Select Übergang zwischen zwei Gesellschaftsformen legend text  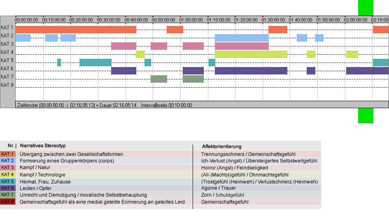coord(72,154)
